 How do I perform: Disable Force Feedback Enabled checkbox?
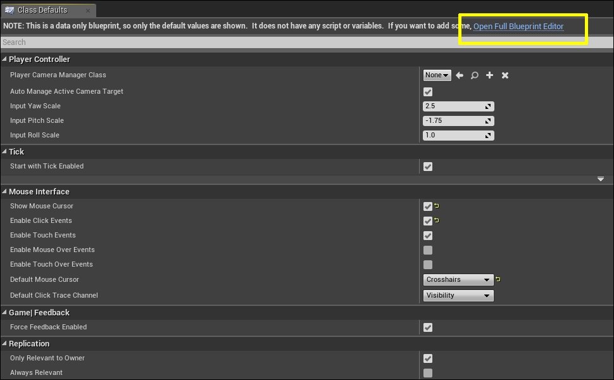pos(428,327)
